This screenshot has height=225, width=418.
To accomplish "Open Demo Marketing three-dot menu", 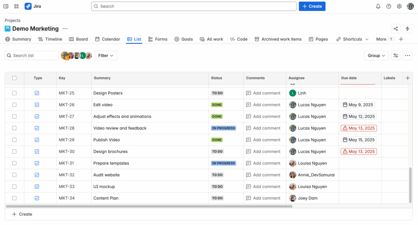I will [65, 29].
